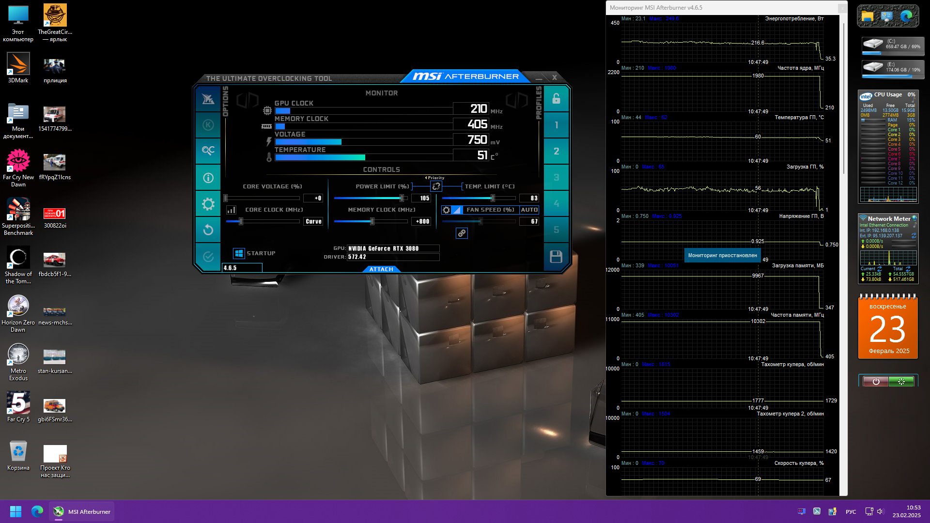This screenshot has width=930, height=523.
Task: Select profile slot 1
Action: coord(556,125)
